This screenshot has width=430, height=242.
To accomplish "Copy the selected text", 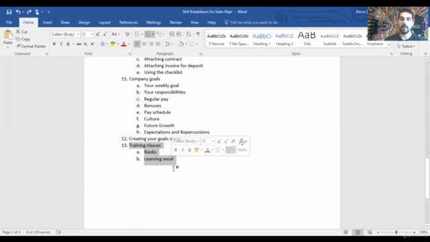I will pyautogui.click(x=23, y=39).
